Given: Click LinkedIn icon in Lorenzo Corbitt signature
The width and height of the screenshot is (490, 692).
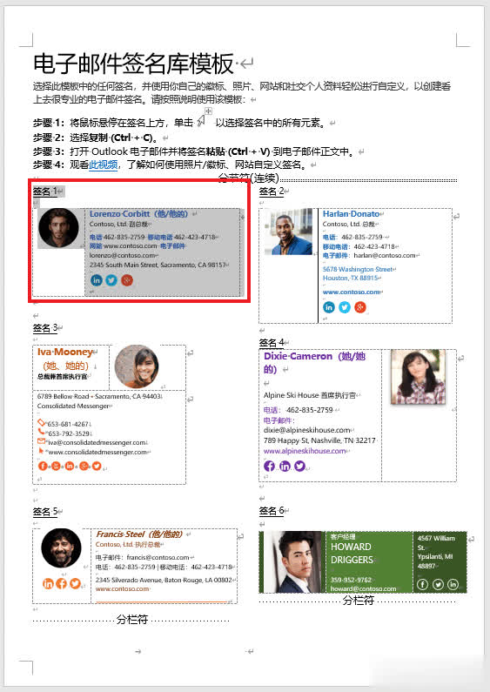Looking at the screenshot, I should (97, 279).
